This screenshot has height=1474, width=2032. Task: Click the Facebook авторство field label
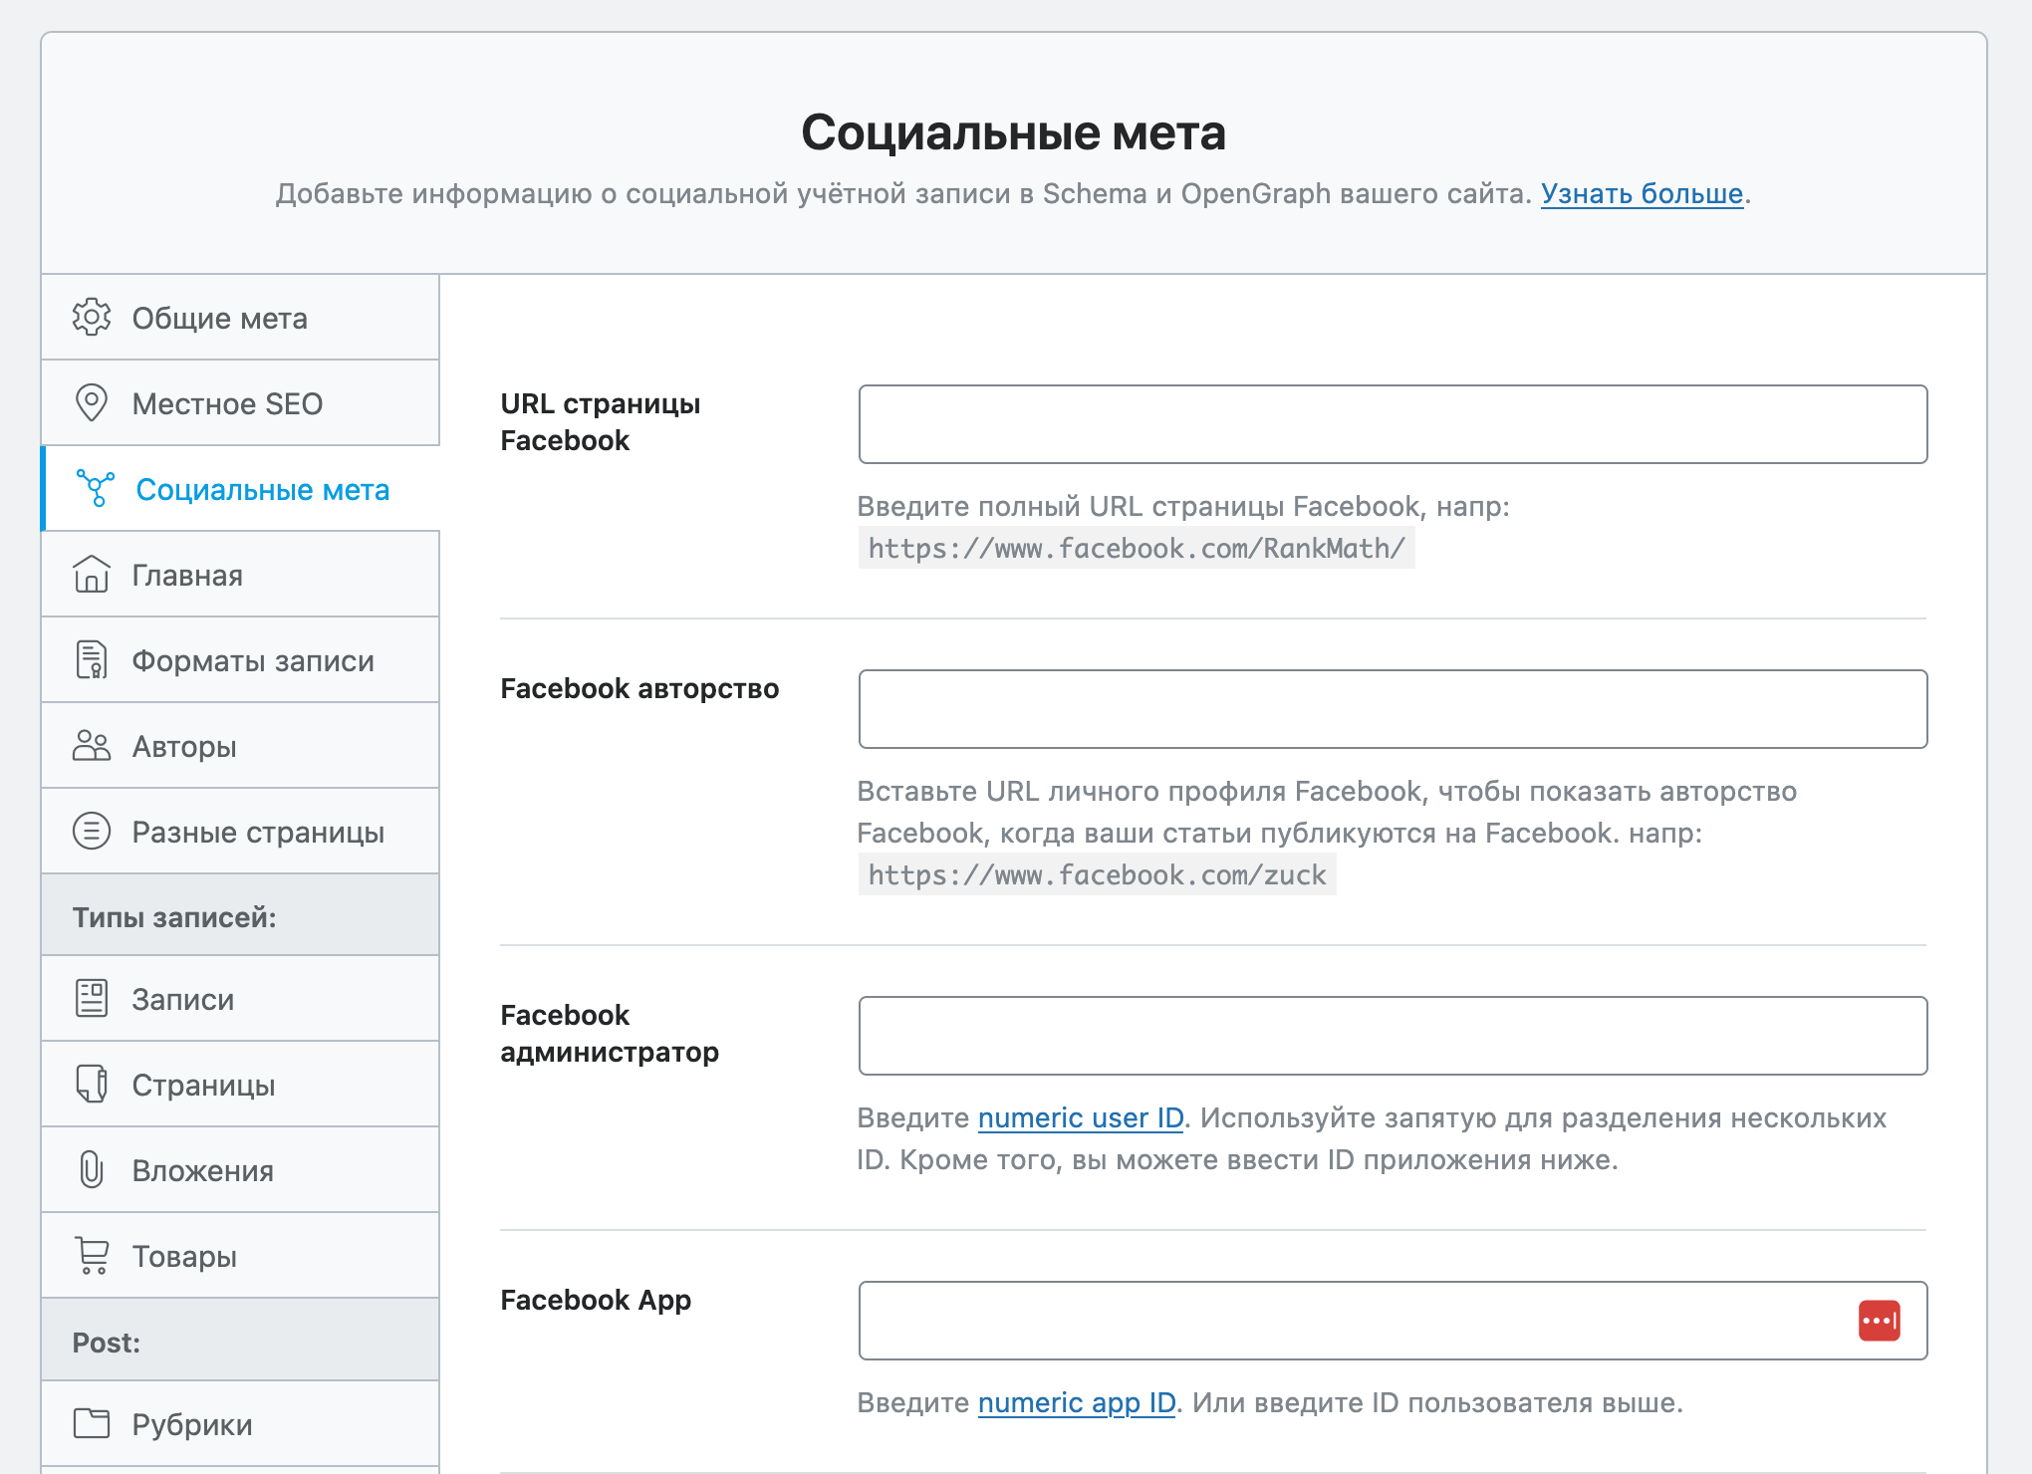[x=639, y=688]
